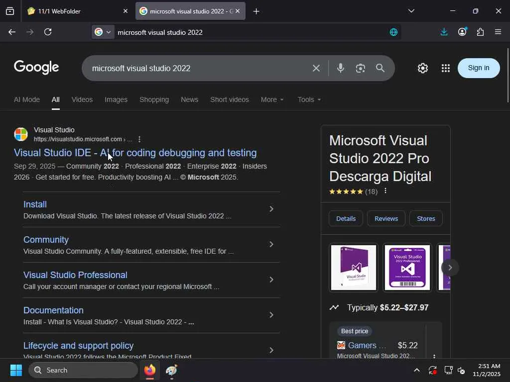Select the Shopping search tab

154,99
